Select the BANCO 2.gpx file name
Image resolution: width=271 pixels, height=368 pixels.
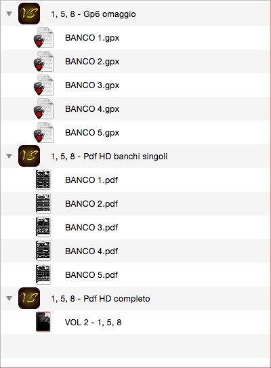click(92, 62)
